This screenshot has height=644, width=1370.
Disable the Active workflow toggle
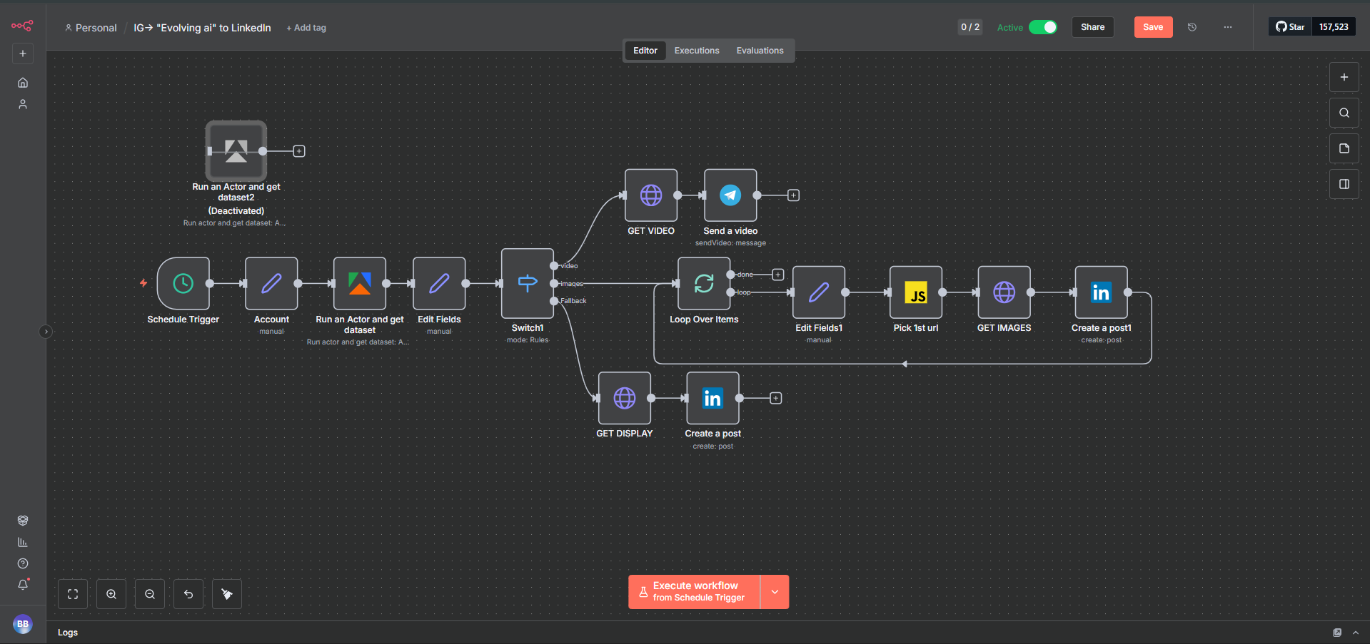pyautogui.click(x=1043, y=26)
